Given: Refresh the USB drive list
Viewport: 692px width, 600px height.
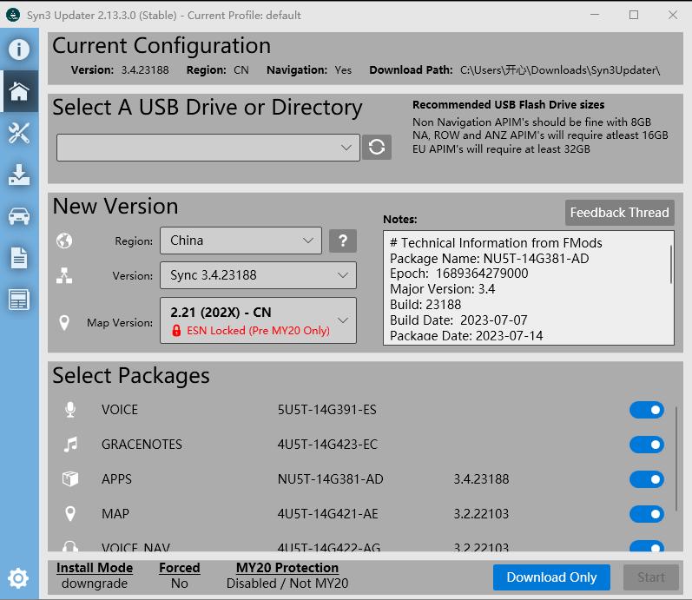Looking at the screenshot, I should click(x=377, y=147).
